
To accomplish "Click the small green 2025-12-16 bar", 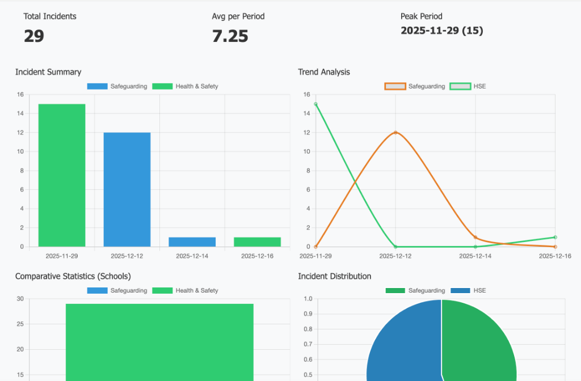I will tap(258, 242).
